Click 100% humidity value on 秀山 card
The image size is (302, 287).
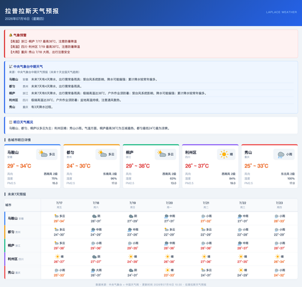tap(291, 178)
